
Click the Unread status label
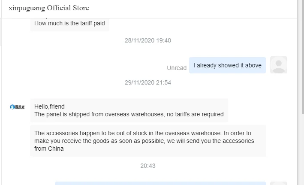click(177, 68)
